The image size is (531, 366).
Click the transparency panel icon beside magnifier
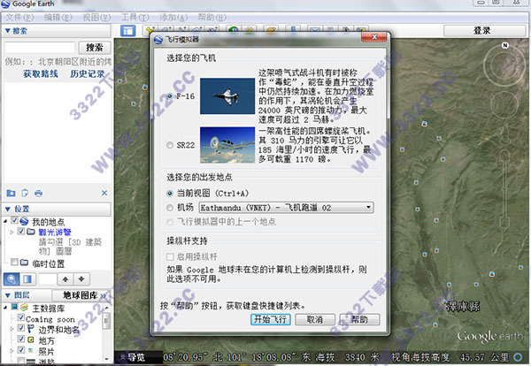(x=27, y=279)
